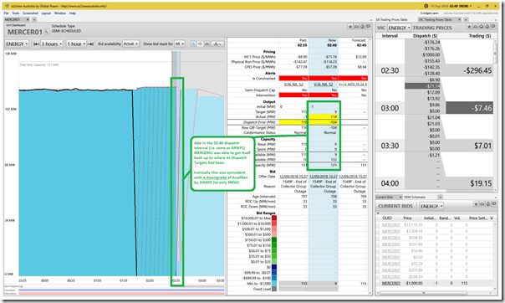505x303 pixels.
Task: Close VIC Trading Prices Table tab
Action: click(460, 19)
